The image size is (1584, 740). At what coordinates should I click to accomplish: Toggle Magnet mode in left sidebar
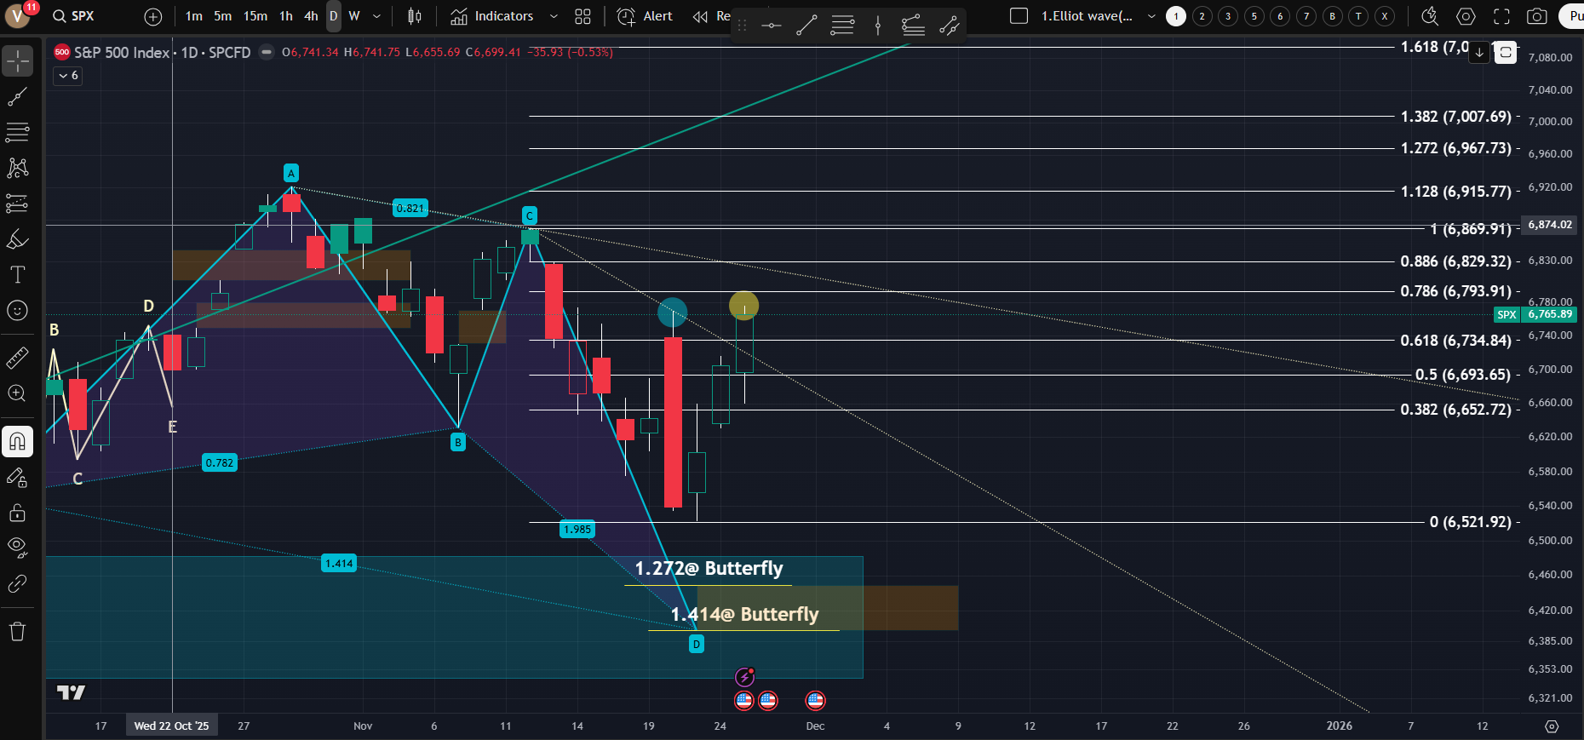[18, 441]
